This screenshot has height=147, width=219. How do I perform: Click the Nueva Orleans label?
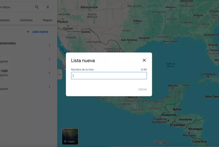(170, 41)
